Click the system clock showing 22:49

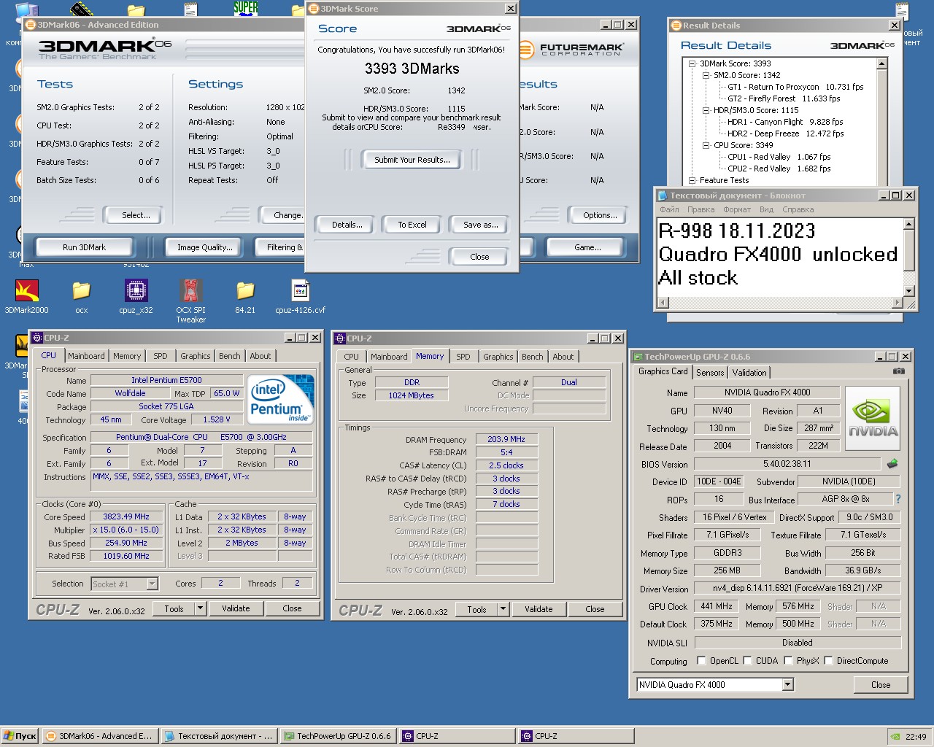pos(916,737)
